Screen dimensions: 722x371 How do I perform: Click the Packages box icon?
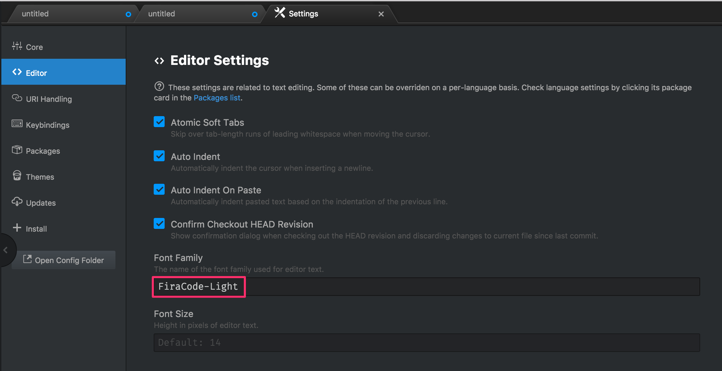[17, 150]
